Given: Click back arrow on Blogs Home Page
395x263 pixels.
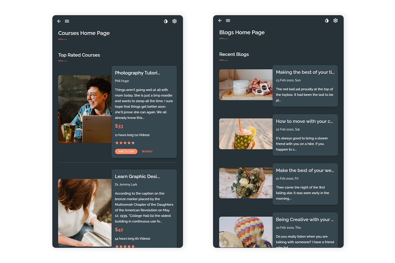Looking at the screenshot, I should [x=220, y=20].
